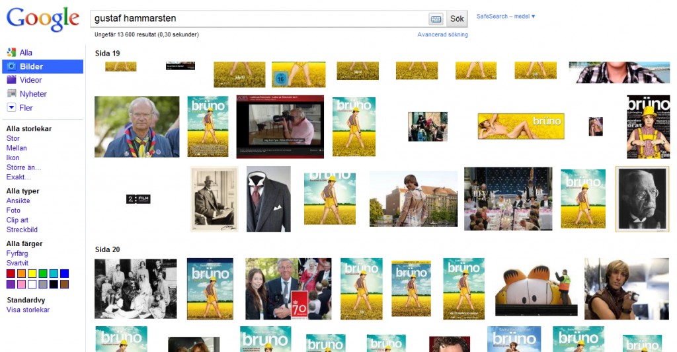Open the blond man holding camera thumbnail
Image resolution: width=677 pixels, height=352 pixels.
(627, 289)
